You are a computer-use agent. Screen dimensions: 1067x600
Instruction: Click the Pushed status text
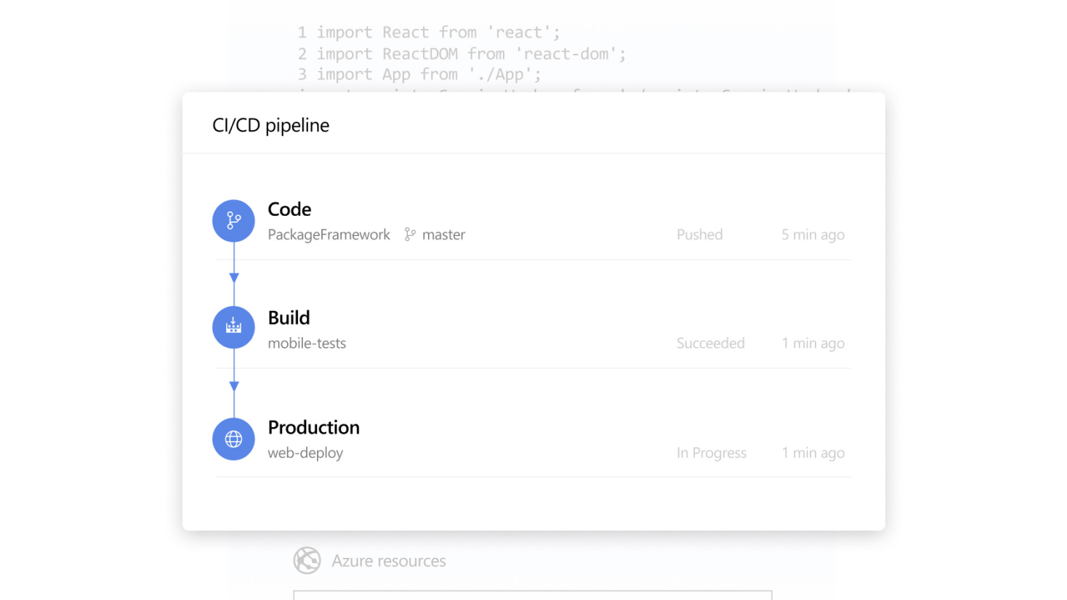pyautogui.click(x=699, y=235)
